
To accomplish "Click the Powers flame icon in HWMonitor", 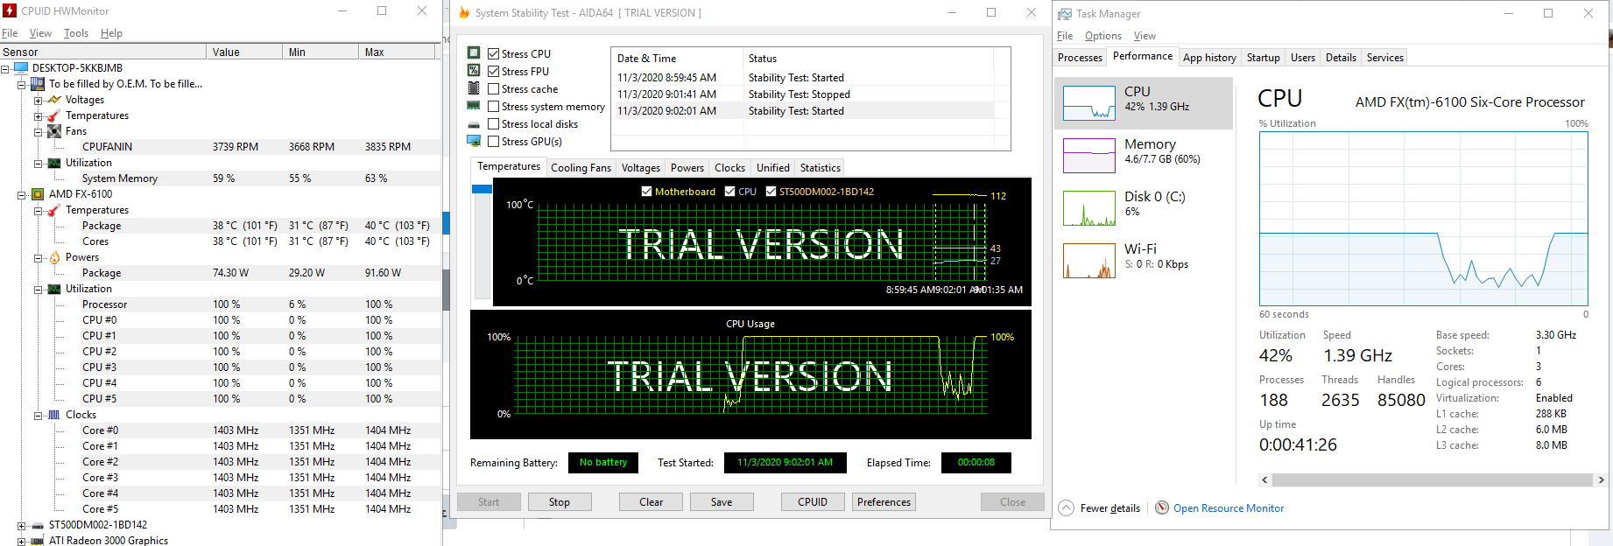I will click(54, 257).
